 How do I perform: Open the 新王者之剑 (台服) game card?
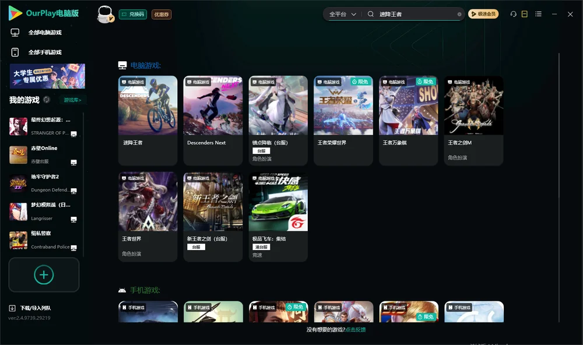213,217
